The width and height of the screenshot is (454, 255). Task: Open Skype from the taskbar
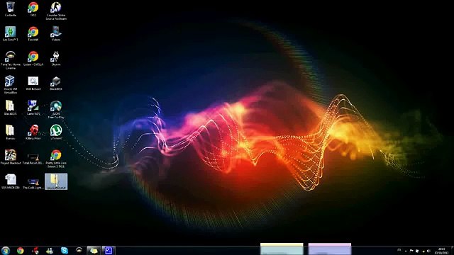pos(65,250)
